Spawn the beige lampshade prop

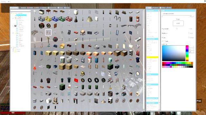pyautogui.click(x=89, y=19)
